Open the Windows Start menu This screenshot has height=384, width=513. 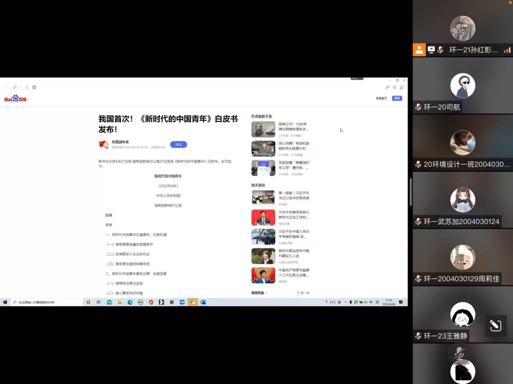tap(5, 302)
